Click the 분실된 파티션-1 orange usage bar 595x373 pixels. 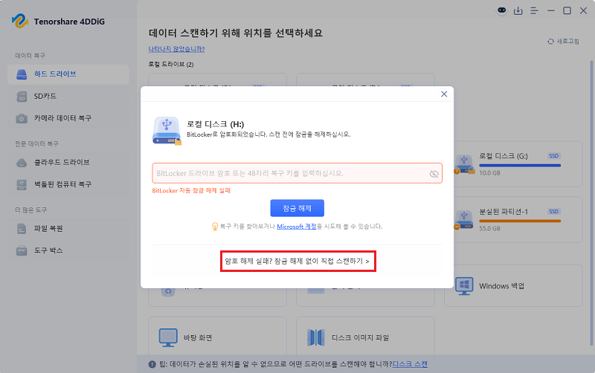point(520,221)
